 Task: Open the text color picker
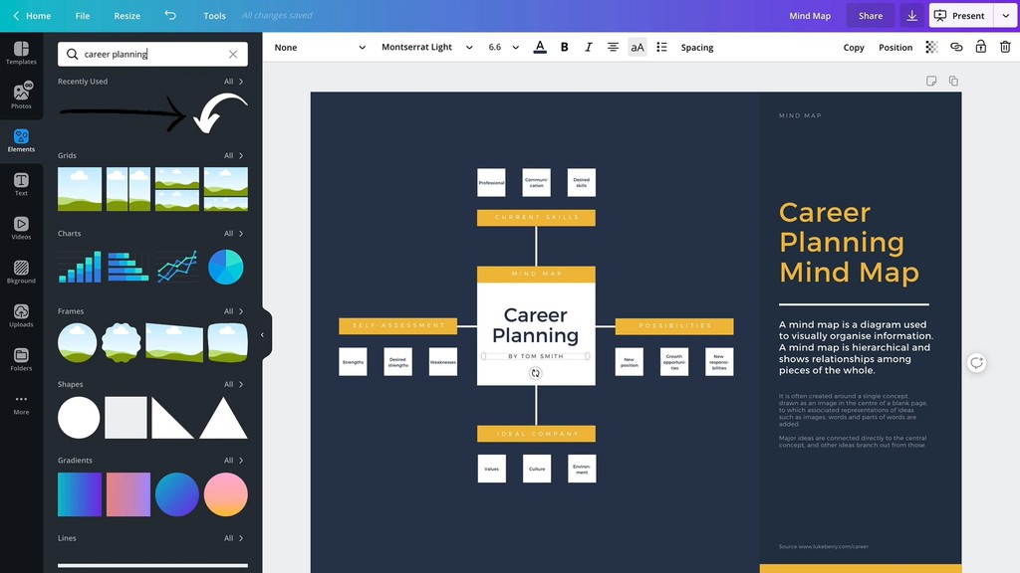click(539, 47)
